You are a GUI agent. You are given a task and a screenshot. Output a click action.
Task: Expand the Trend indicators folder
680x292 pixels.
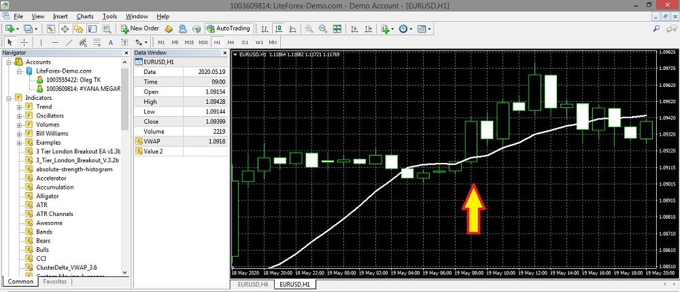19,107
